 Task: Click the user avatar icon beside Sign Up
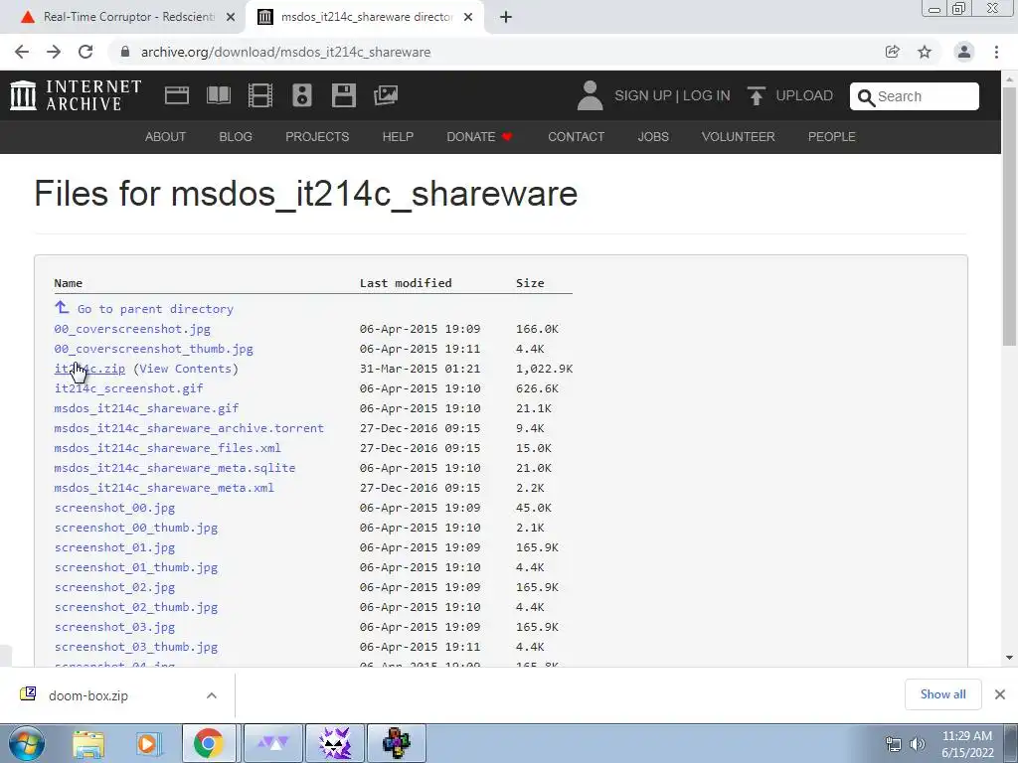(x=590, y=95)
